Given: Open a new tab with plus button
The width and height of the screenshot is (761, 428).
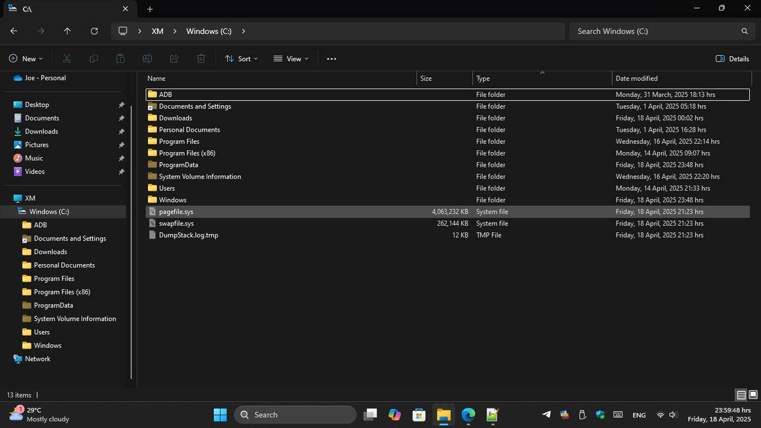Looking at the screenshot, I should click(150, 9).
